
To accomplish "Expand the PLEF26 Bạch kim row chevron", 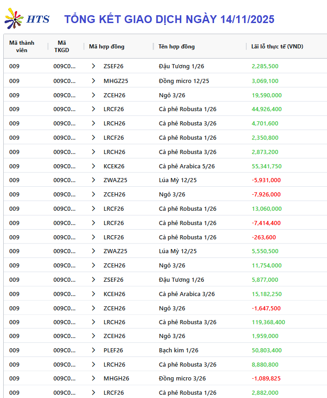I will 94,350.
